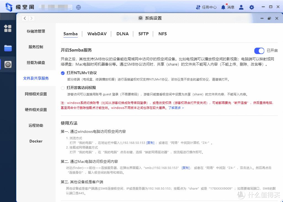Viewport: 283px width, 202px height.
Task: Switch to the Samba tab
Action: point(70,34)
